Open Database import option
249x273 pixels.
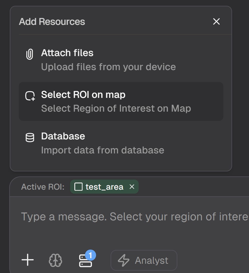coord(121,143)
